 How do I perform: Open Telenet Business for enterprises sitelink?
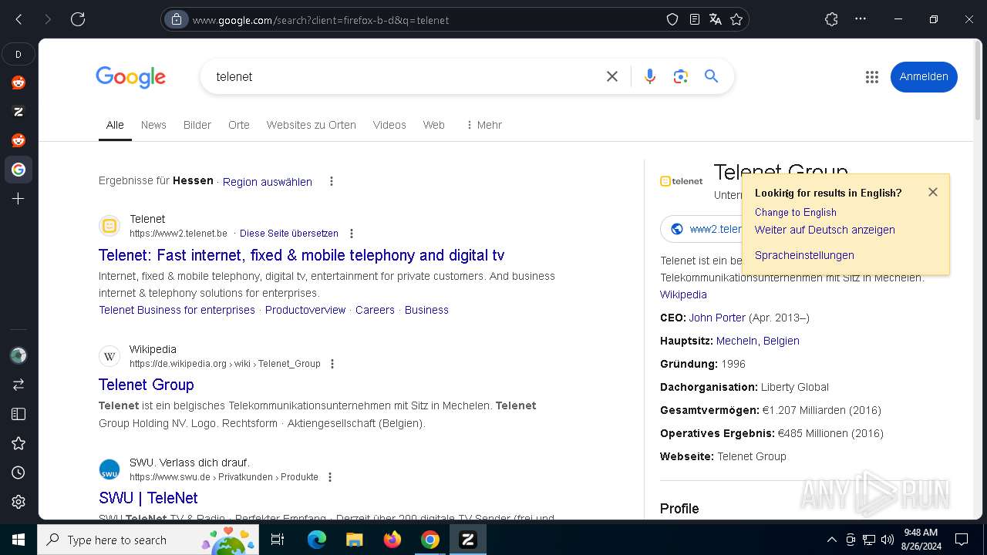[x=177, y=310]
